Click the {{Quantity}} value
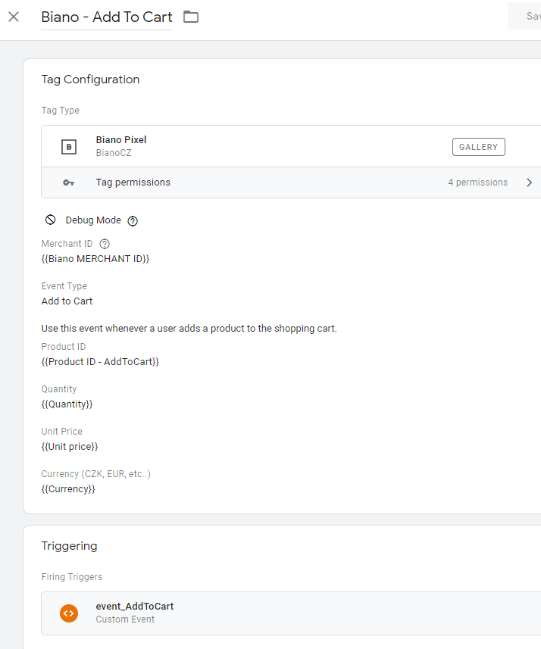This screenshot has width=541, height=649. coord(67,404)
